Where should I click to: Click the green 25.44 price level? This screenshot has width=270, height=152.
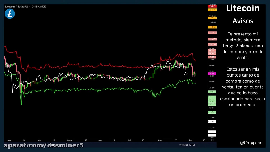212,99
